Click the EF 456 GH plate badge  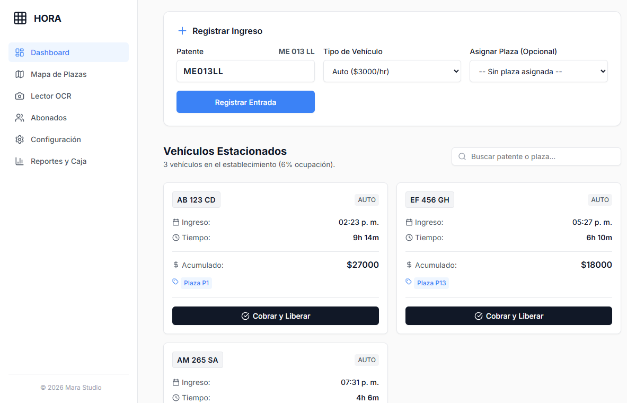[430, 200]
